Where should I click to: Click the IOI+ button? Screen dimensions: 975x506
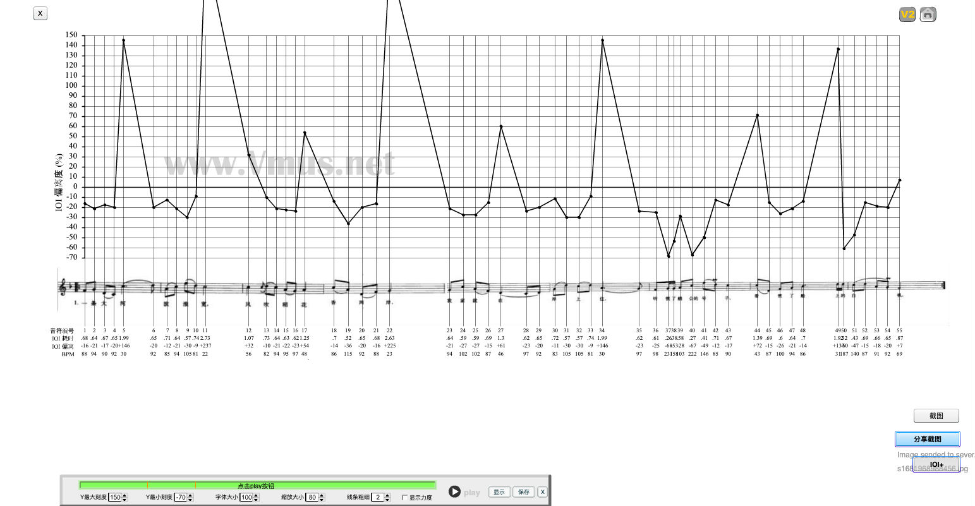pos(936,465)
